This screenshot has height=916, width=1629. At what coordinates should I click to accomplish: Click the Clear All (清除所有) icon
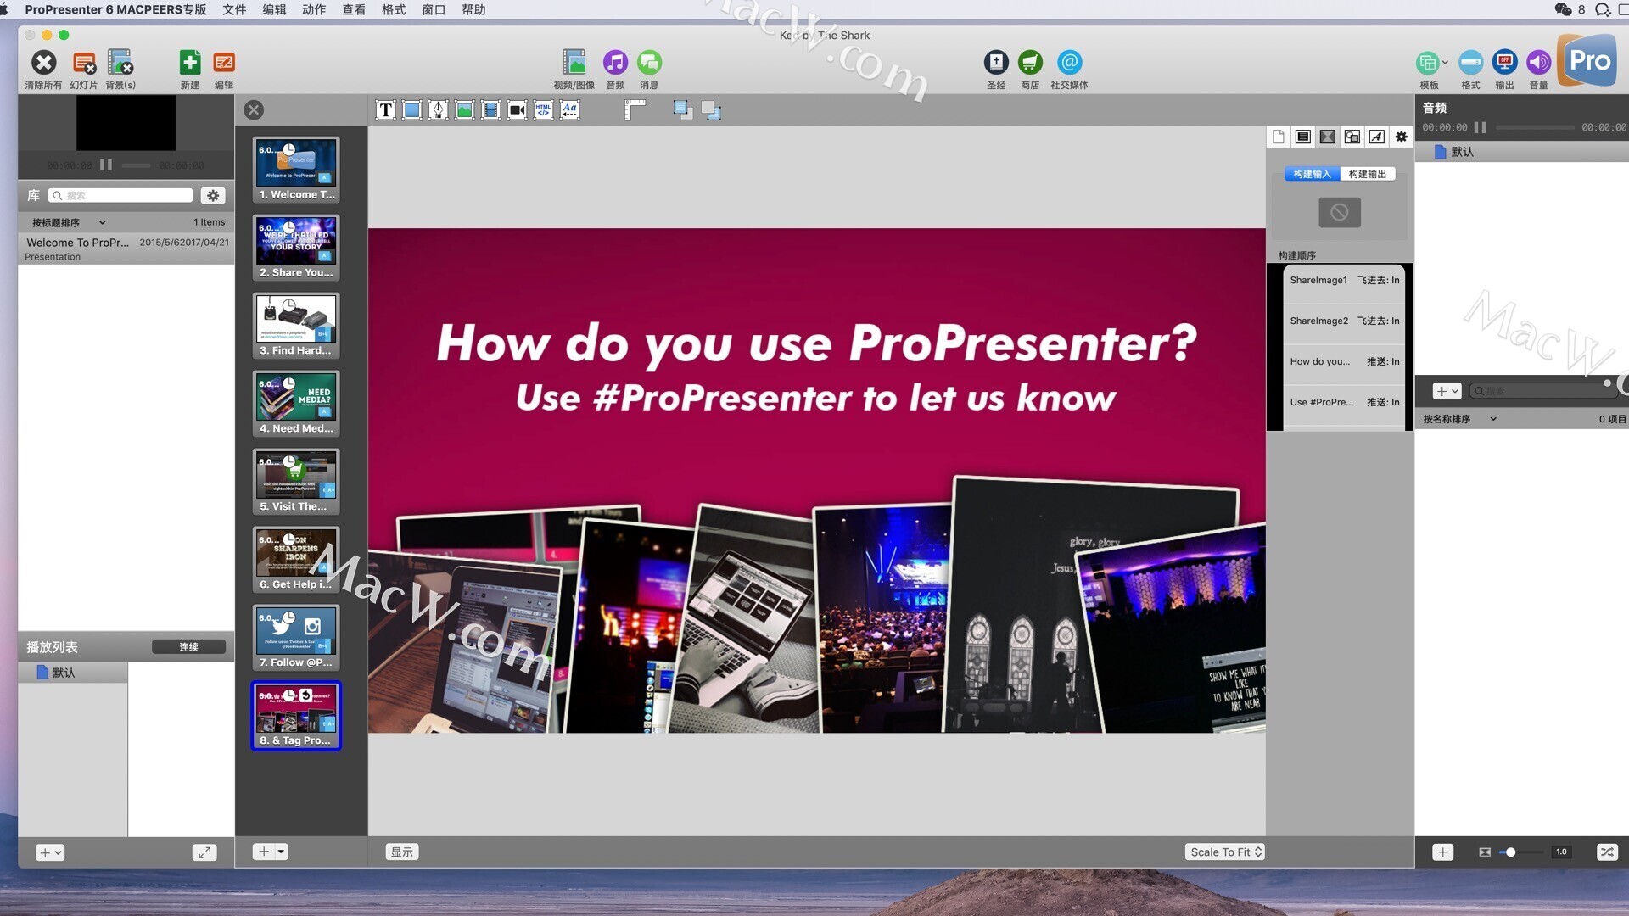click(43, 63)
